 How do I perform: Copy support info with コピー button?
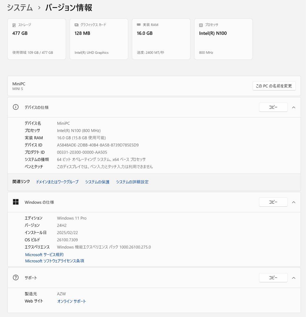click(x=273, y=278)
